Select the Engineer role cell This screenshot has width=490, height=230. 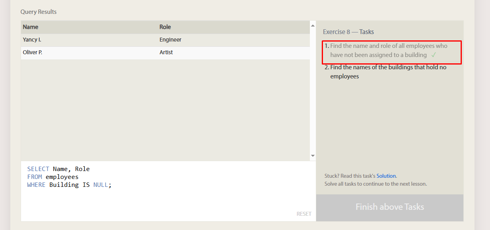point(234,40)
